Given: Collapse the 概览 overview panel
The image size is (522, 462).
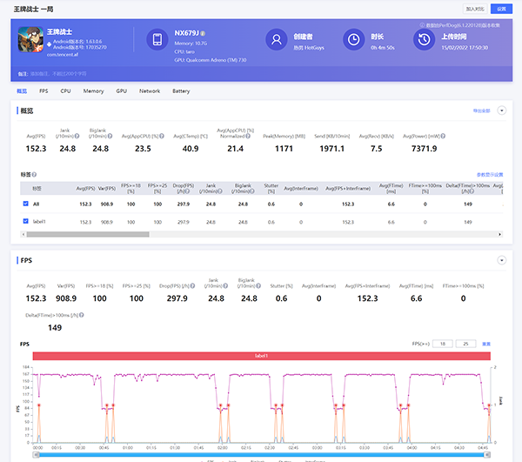Looking at the screenshot, I should [501, 110].
